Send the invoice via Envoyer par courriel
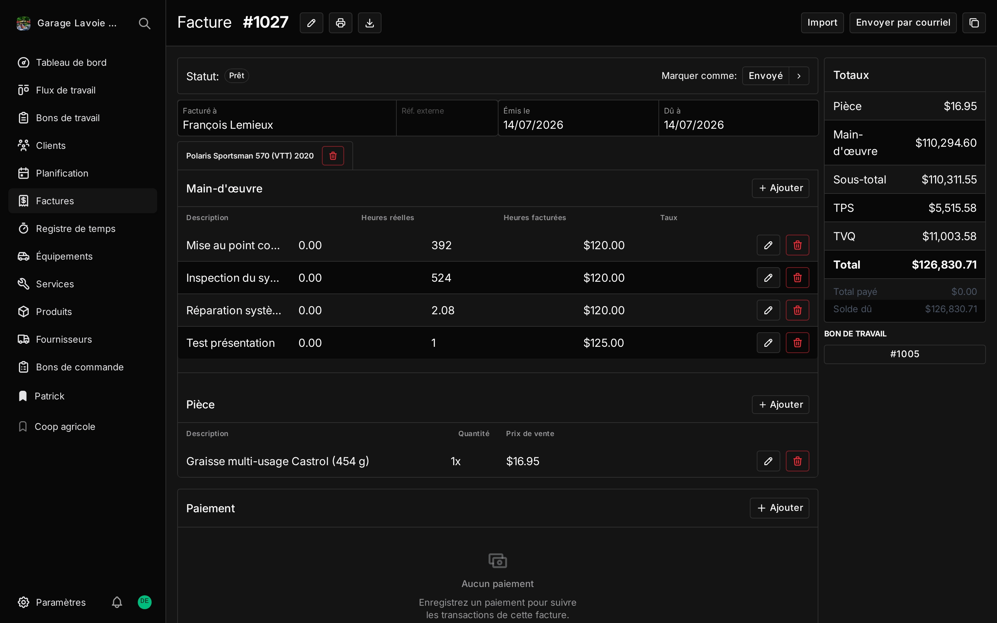 pos(902,22)
